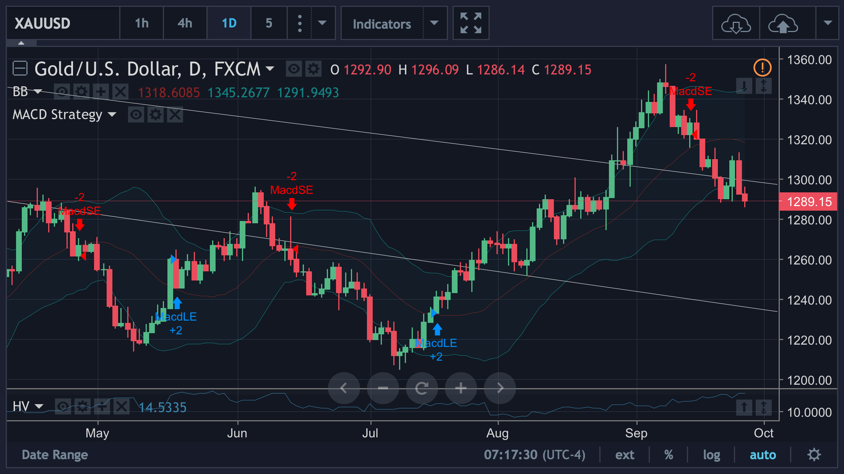Move HV pane up
844x474 pixels.
[x=744, y=407]
